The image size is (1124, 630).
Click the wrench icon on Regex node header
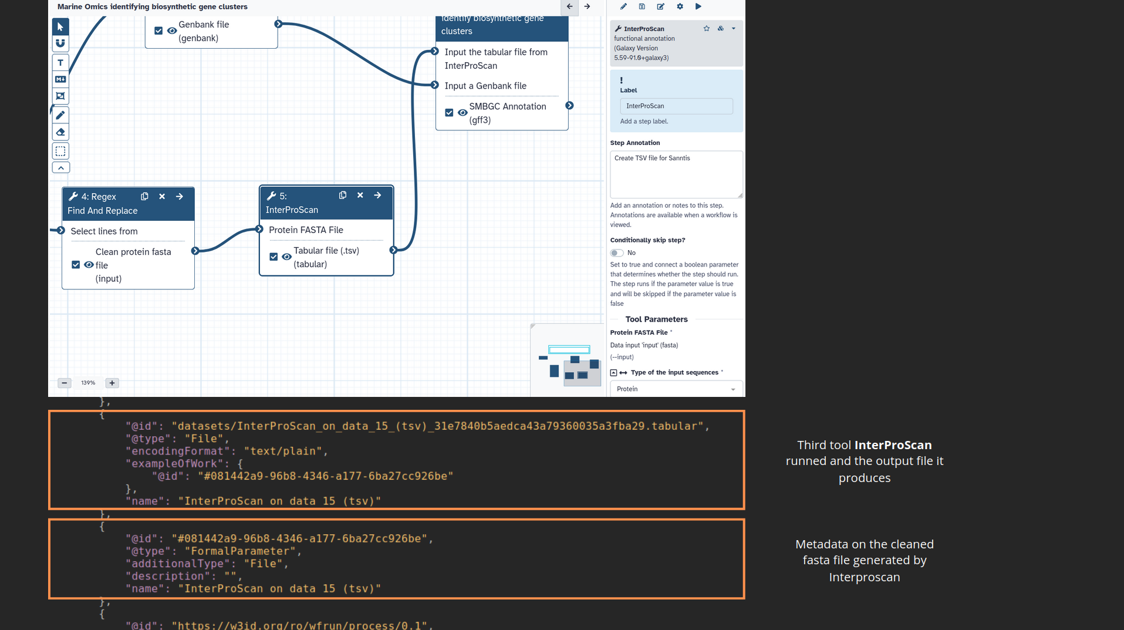coord(73,196)
